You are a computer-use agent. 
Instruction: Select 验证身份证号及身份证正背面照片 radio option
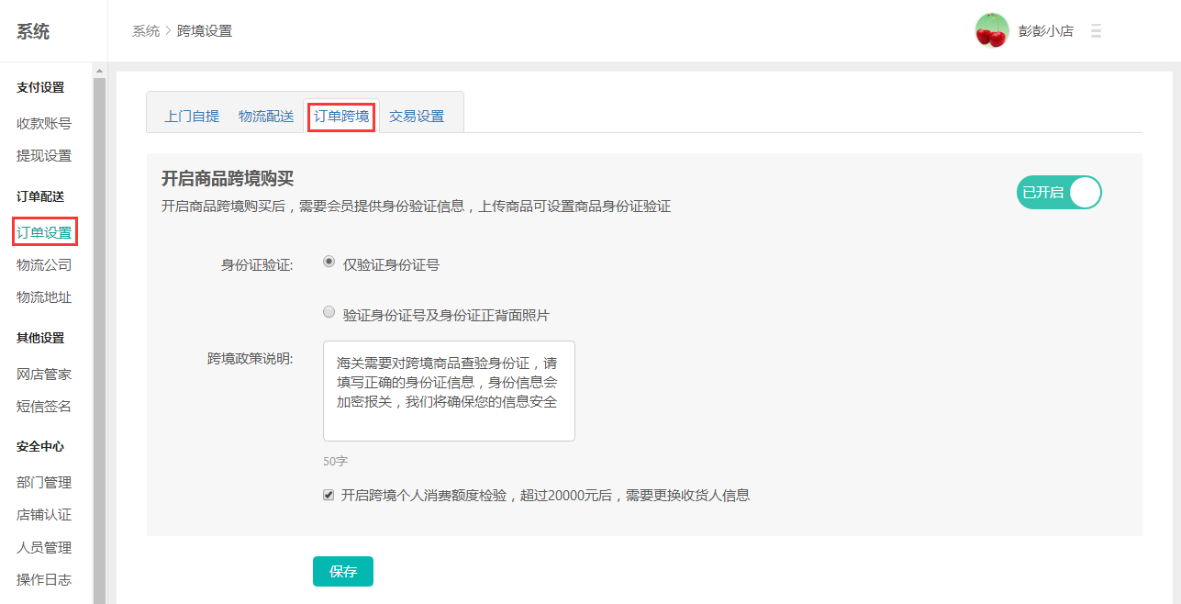click(x=329, y=312)
